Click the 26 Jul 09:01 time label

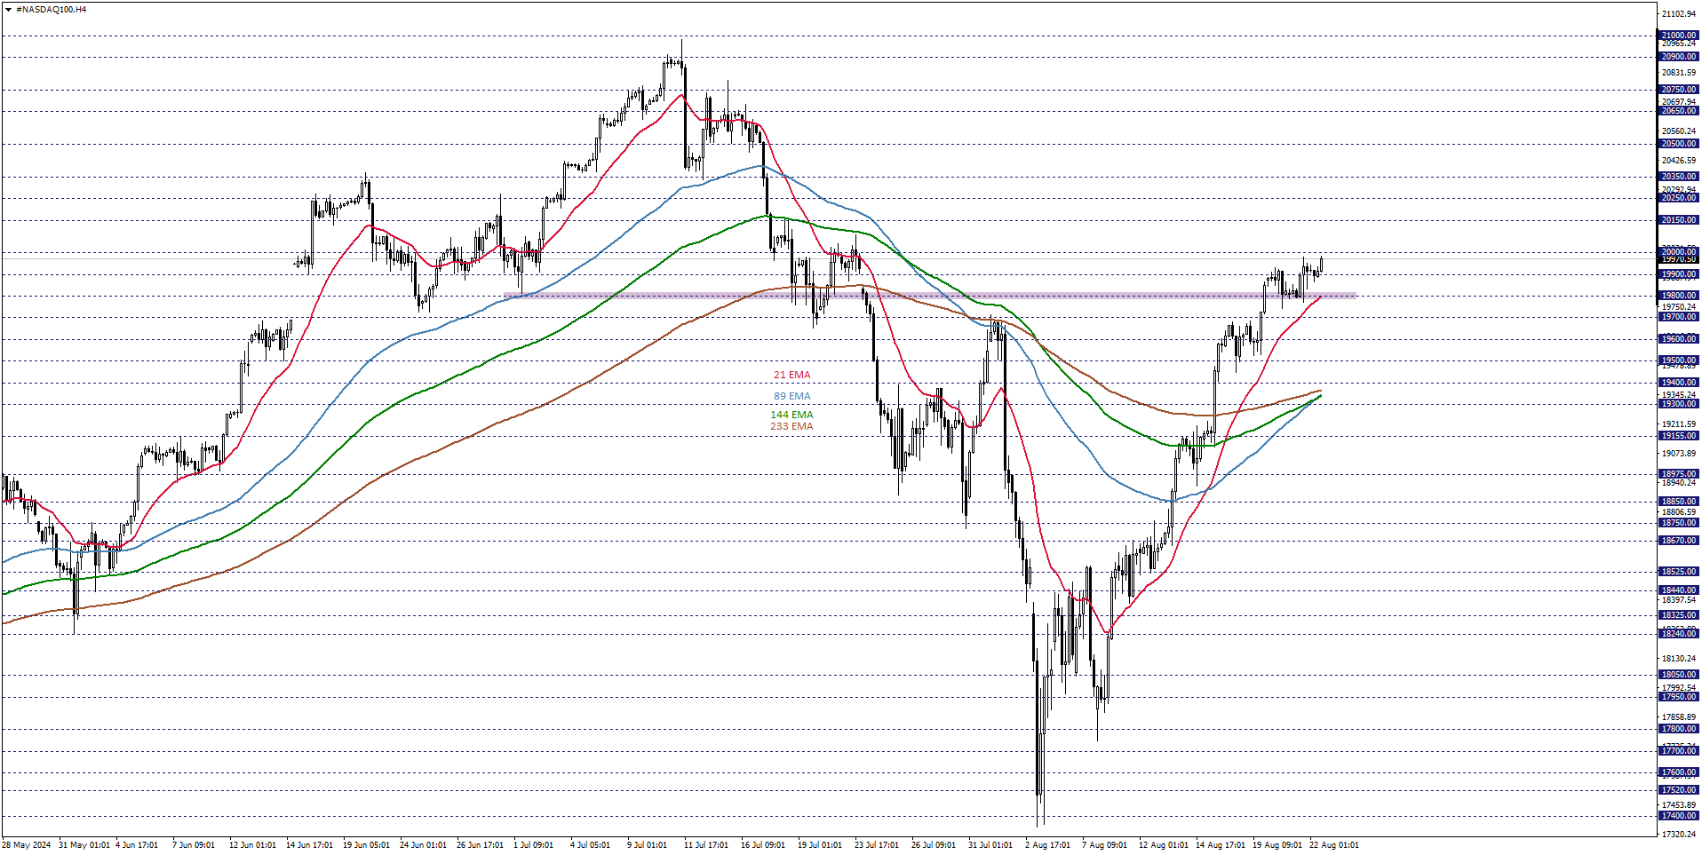click(x=934, y=845)
